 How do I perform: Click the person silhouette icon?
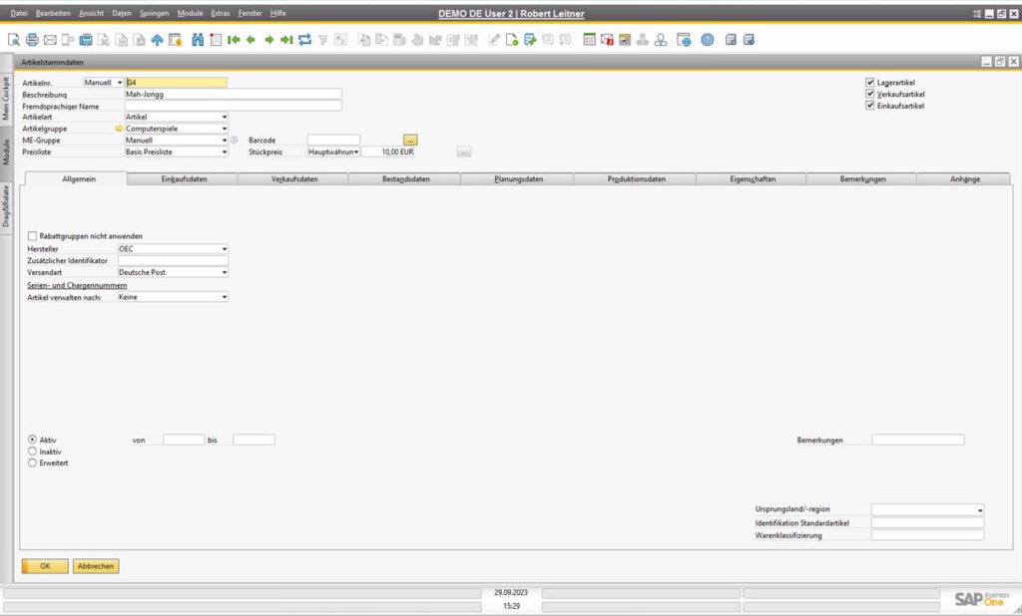661,40
